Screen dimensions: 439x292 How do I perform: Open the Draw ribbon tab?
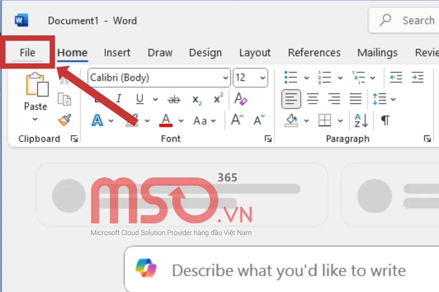coord(160,53)
